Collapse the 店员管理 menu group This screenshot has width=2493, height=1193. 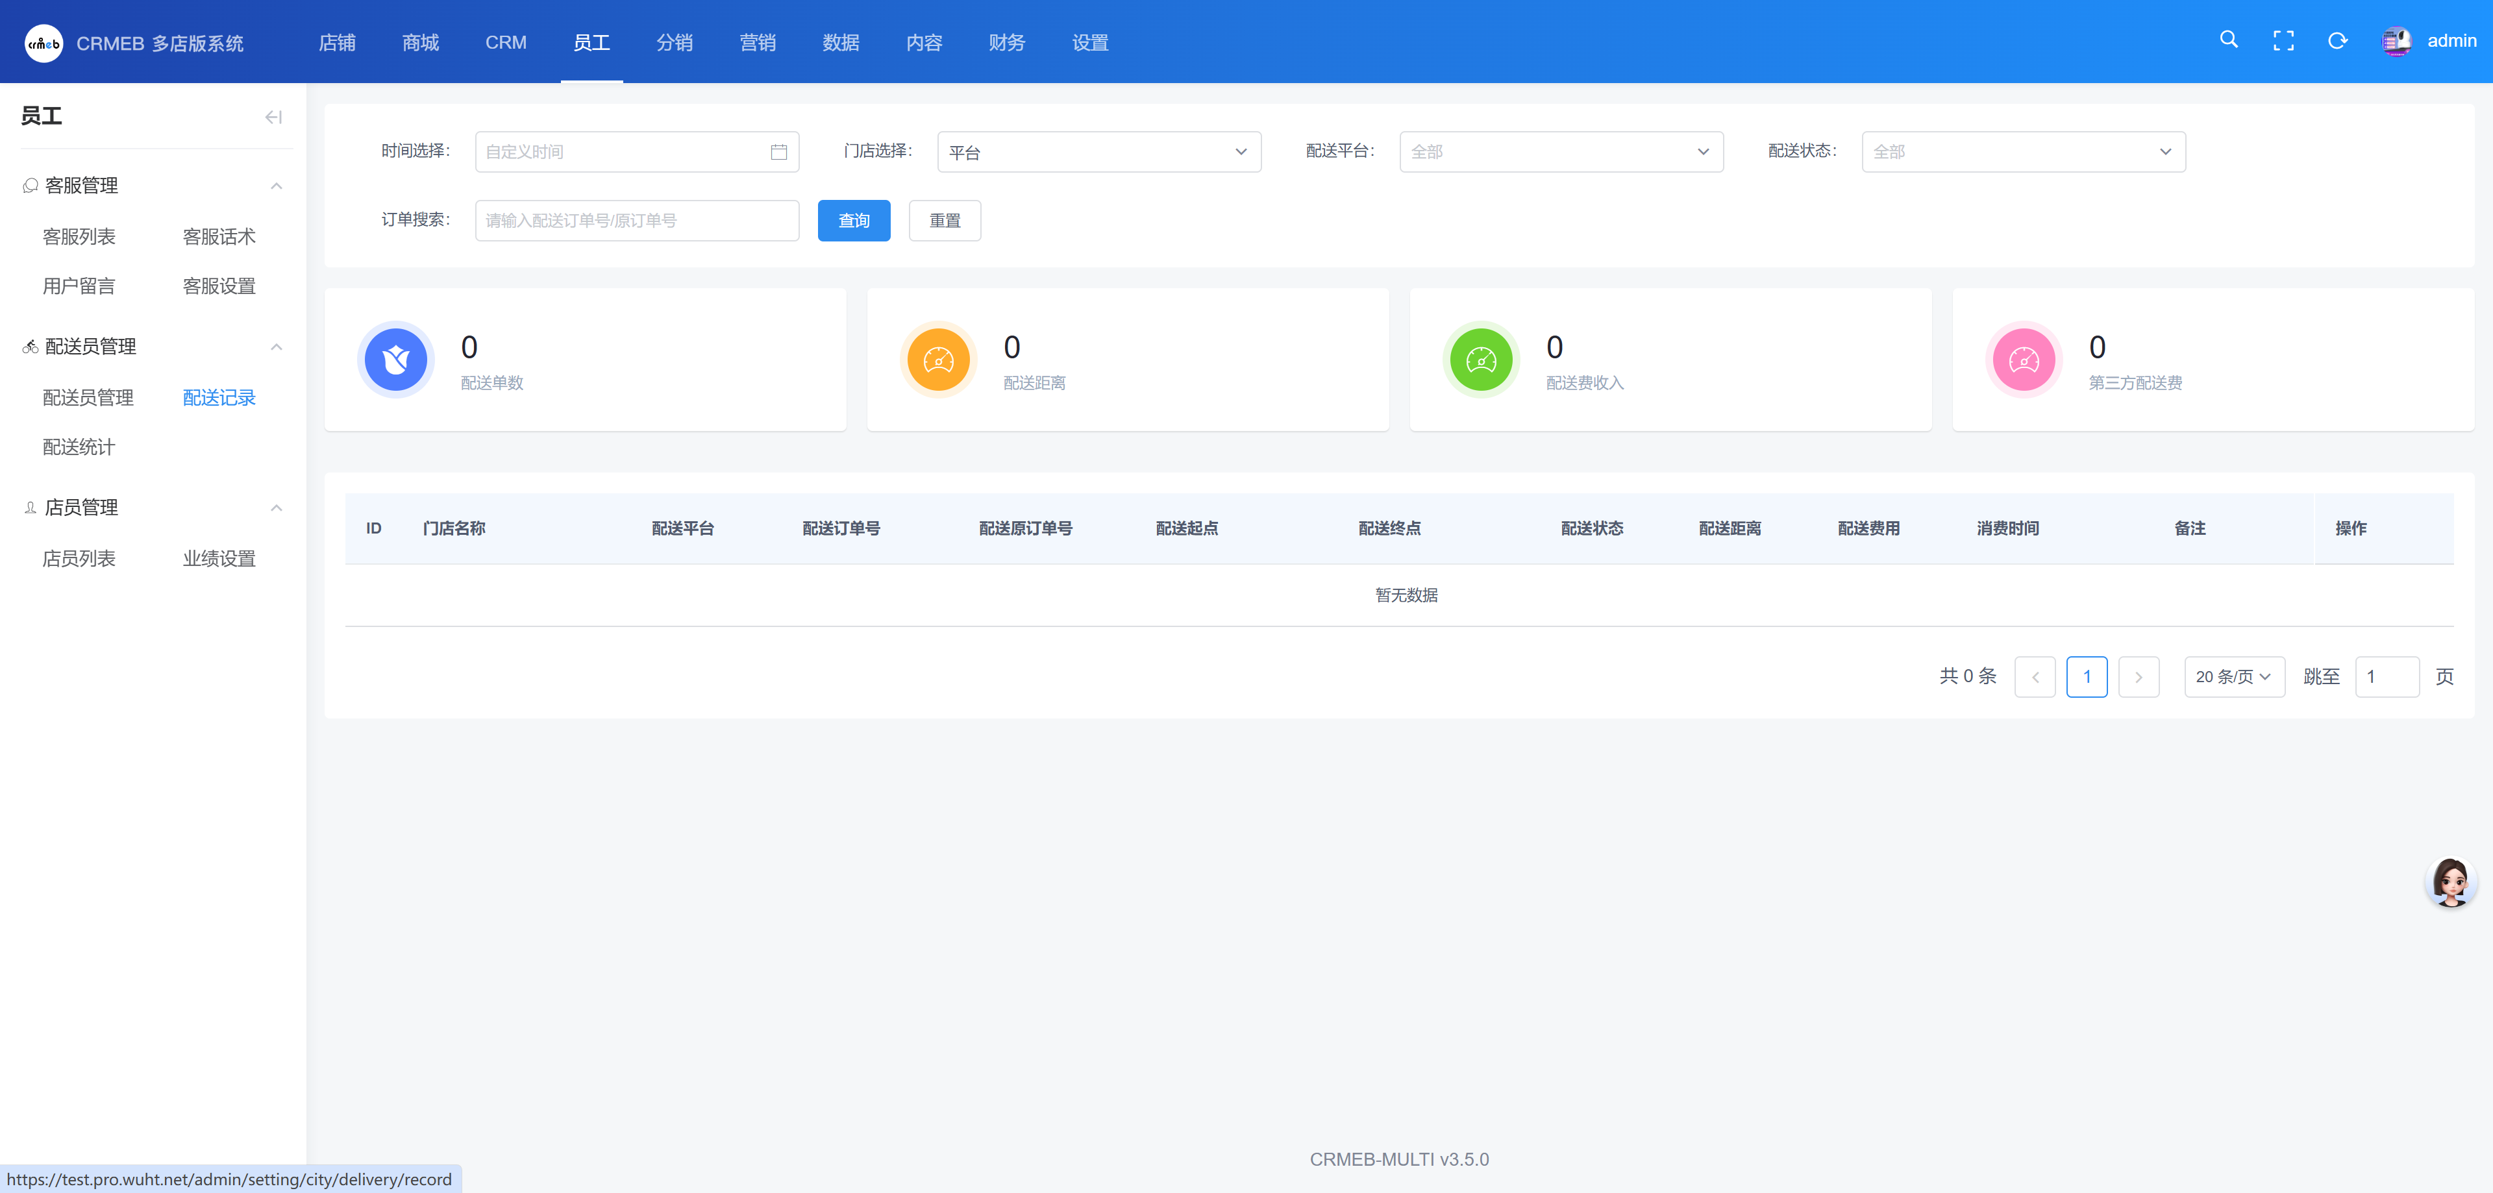(x=276, y=508)
